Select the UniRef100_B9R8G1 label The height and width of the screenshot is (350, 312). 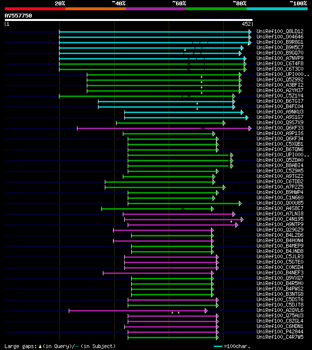280,42
